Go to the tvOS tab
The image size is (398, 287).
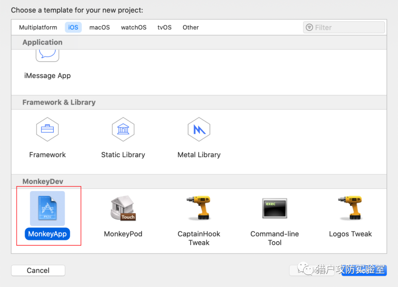pyautogui.click(x=164, y=28)
